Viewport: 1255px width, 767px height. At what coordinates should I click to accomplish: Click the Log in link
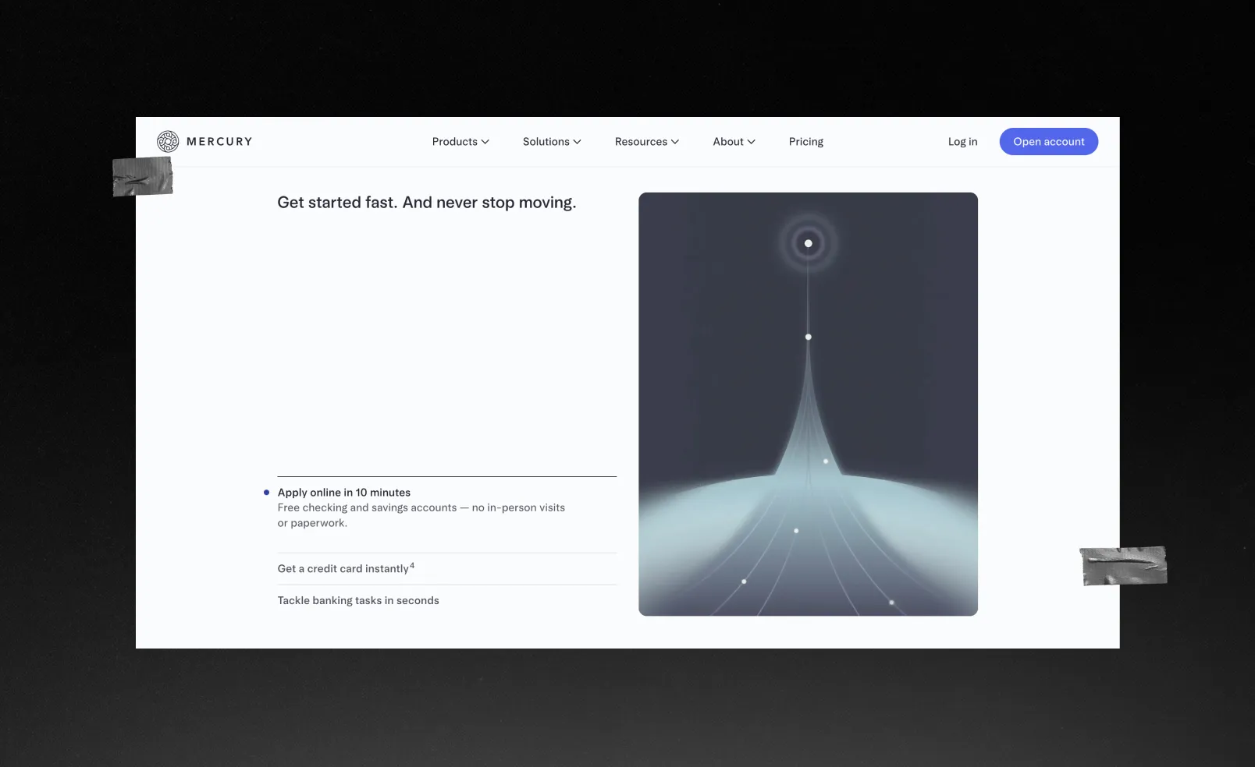(x=962, y=142)
